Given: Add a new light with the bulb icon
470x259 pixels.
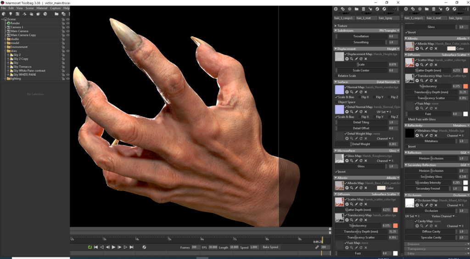Looking at the screenshot, I should (x=11, y=14).
